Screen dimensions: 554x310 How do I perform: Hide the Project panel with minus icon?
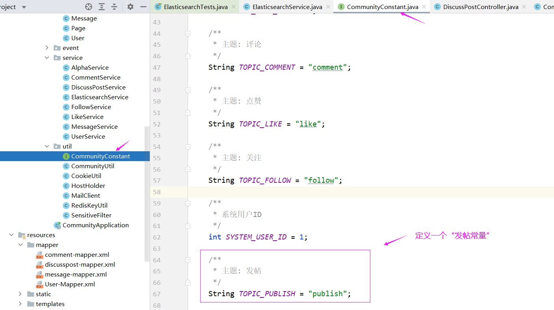pos(143,7)
